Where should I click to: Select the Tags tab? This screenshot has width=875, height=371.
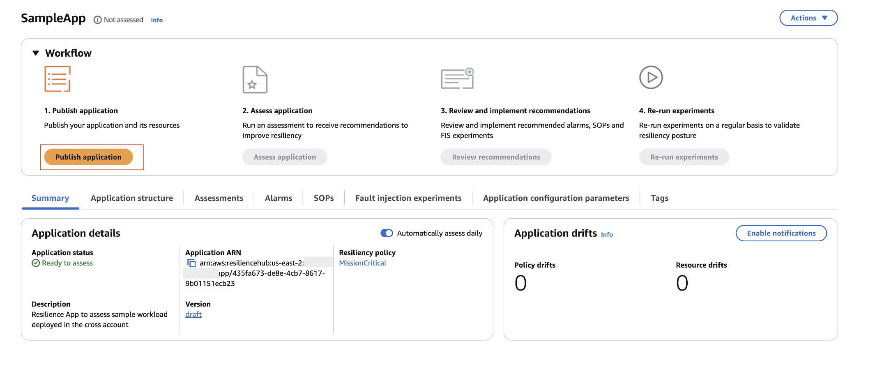[x=659, y=198]
